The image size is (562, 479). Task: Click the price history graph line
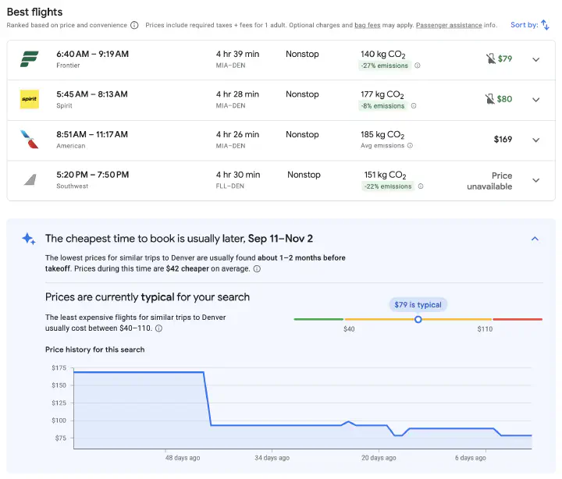pos(140,373)
